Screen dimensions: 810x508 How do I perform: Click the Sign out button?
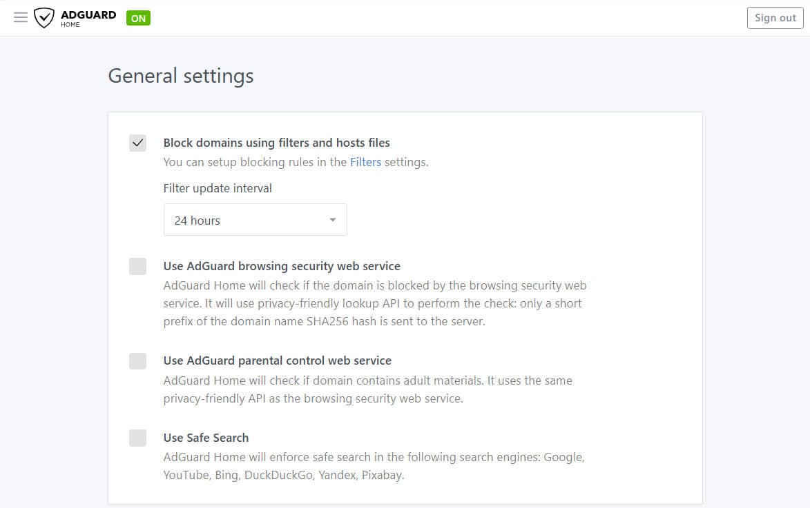pyautogui.click(x=775, y=18)
